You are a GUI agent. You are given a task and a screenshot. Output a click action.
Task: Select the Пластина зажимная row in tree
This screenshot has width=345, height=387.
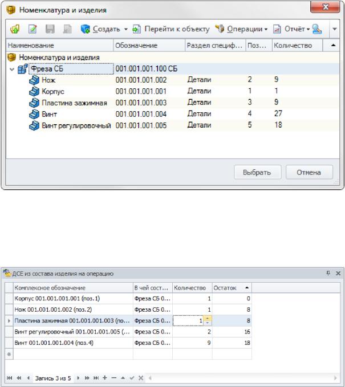click(172, 103)
